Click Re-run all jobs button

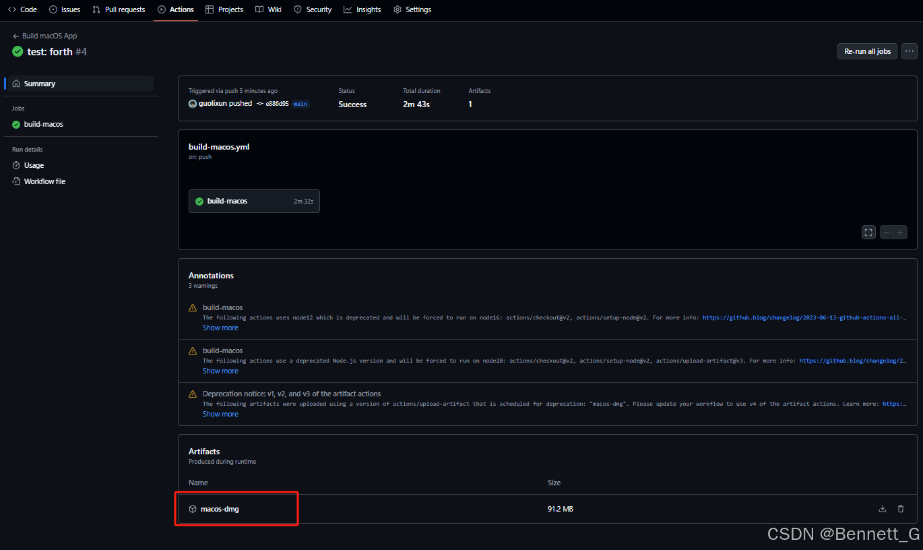point(867,51)
